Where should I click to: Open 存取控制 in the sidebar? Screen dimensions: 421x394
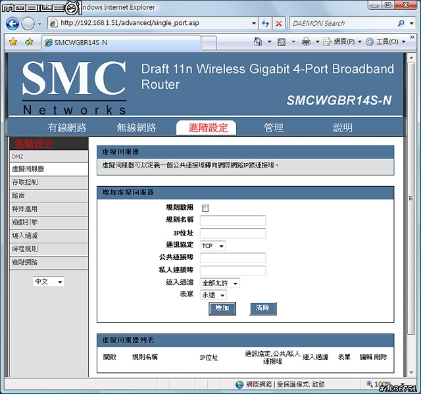(x=49, y=182)
